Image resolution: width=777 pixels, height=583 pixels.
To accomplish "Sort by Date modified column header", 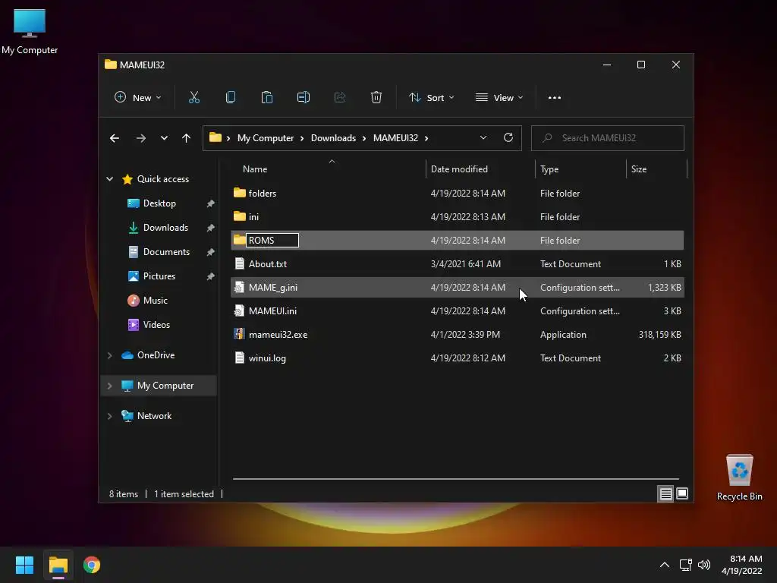I will (x=480, y=169).
